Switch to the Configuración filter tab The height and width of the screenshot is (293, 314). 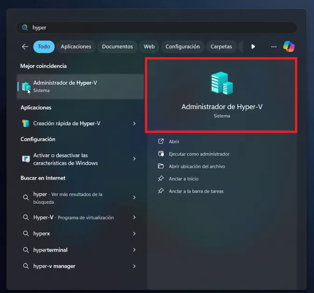click(x=183, y=47)
